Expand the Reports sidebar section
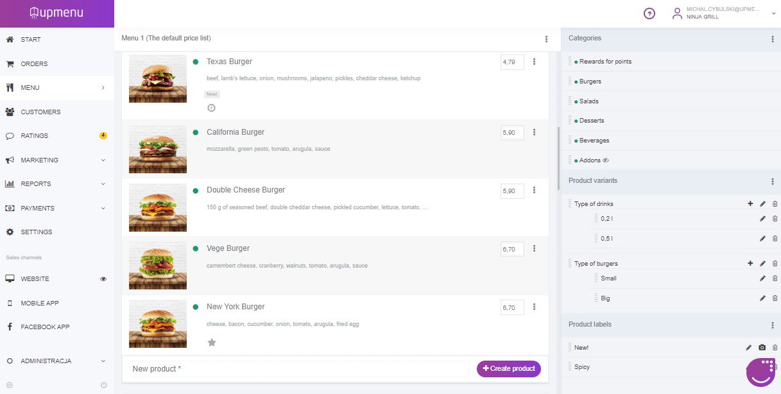Screen dimensions: 781x394 [103, 184]
